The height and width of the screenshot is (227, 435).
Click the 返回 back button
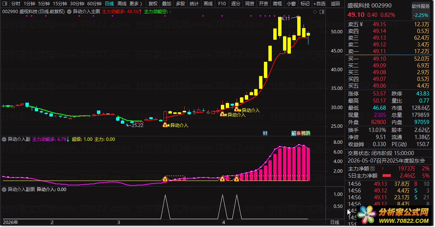(x=335, y=4)
